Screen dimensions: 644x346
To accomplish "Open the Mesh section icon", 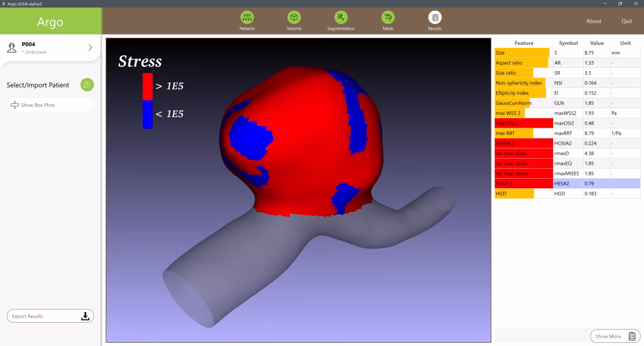I will pyautogui.click(x=387, y=17).
